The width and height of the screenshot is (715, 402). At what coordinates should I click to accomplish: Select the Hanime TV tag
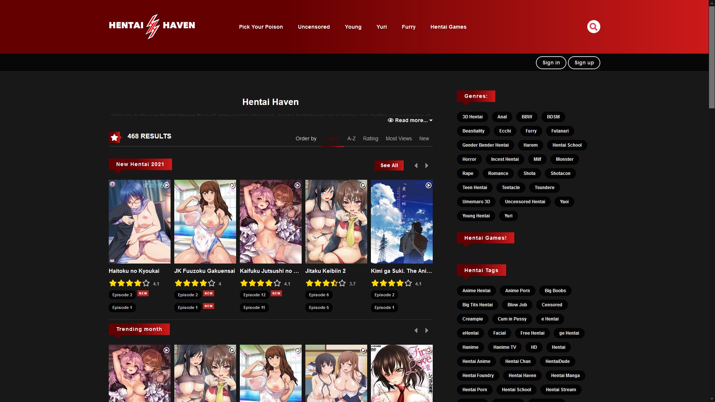505,347
